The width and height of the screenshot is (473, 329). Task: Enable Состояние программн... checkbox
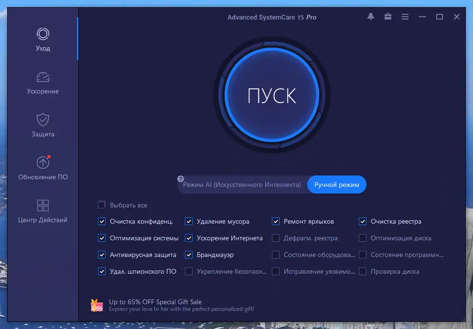coord(363,255)
